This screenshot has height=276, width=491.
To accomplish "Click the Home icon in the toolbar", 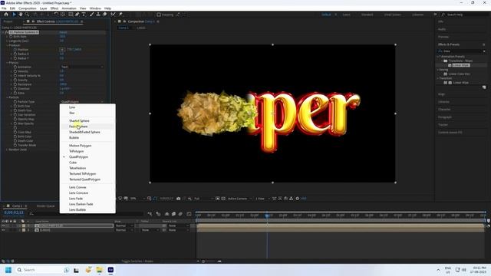I will 6,15.
